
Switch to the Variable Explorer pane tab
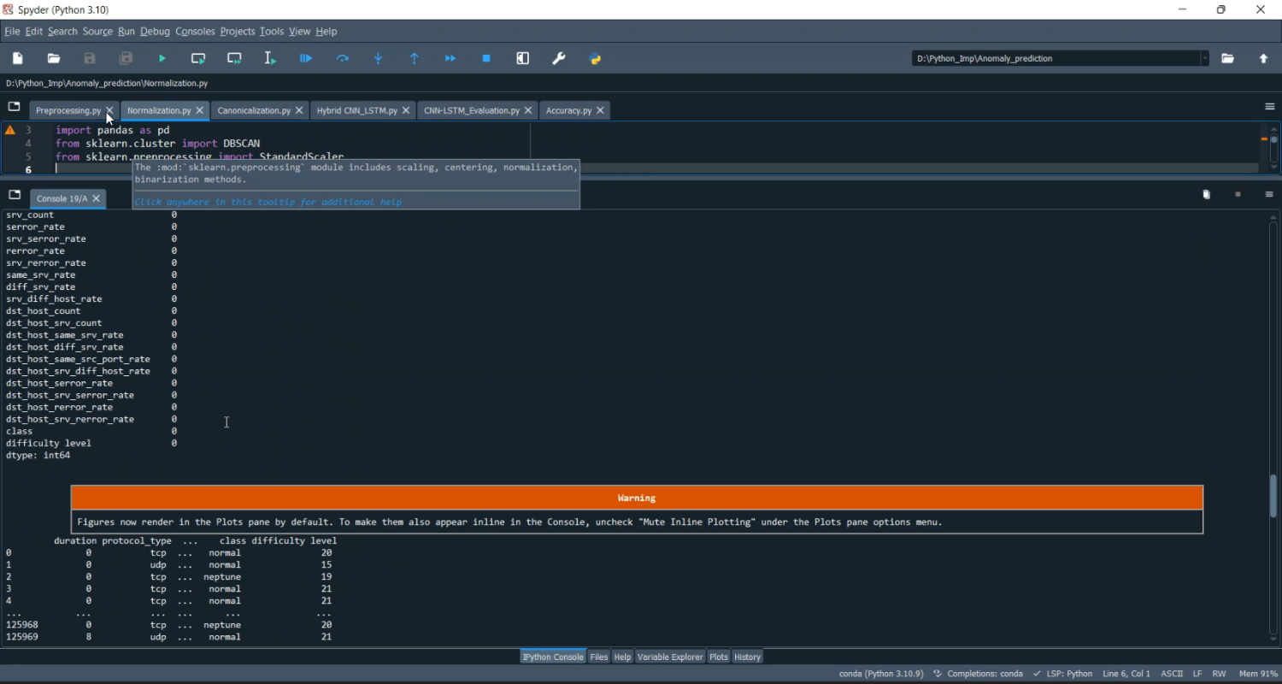tap(670, 657)
